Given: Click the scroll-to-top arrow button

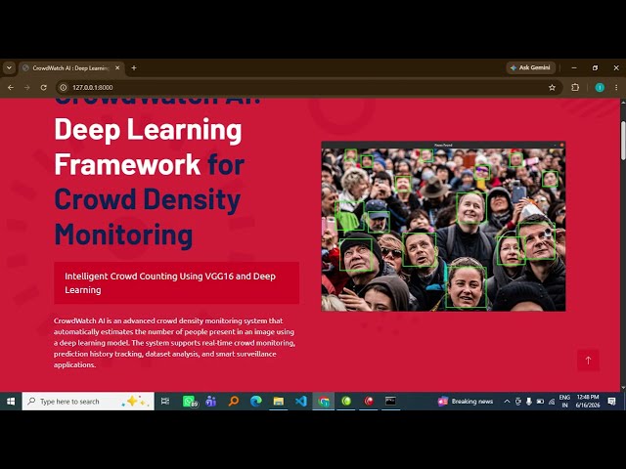Looking at the screenshot, I should click(x=588, y=361).
